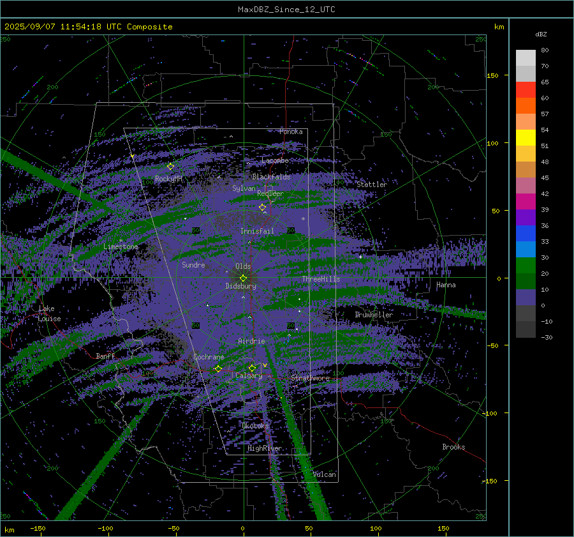
Task: Click the Okotoks city label
Action: [x=255, y=426]
